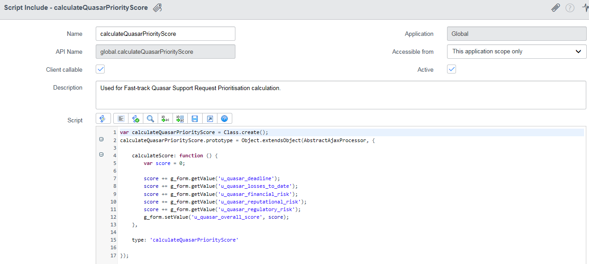Click the API Name field
This screenshot has height=264, width=589.
165,52
